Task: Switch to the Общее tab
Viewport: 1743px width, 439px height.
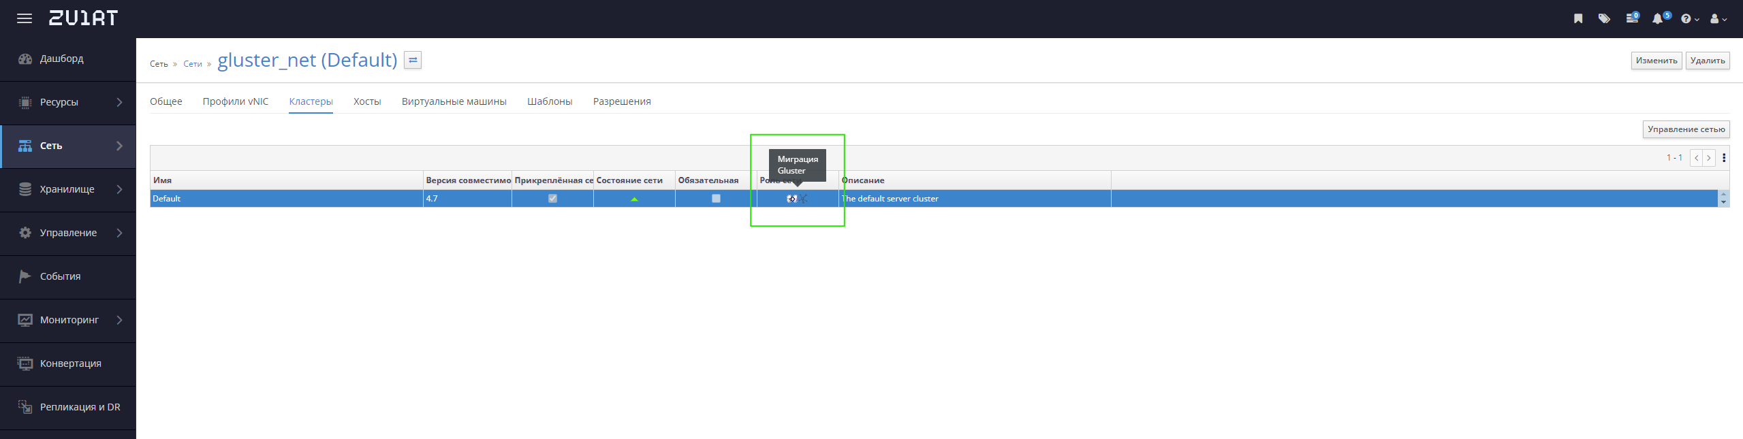Action: (x=166, y=101)
